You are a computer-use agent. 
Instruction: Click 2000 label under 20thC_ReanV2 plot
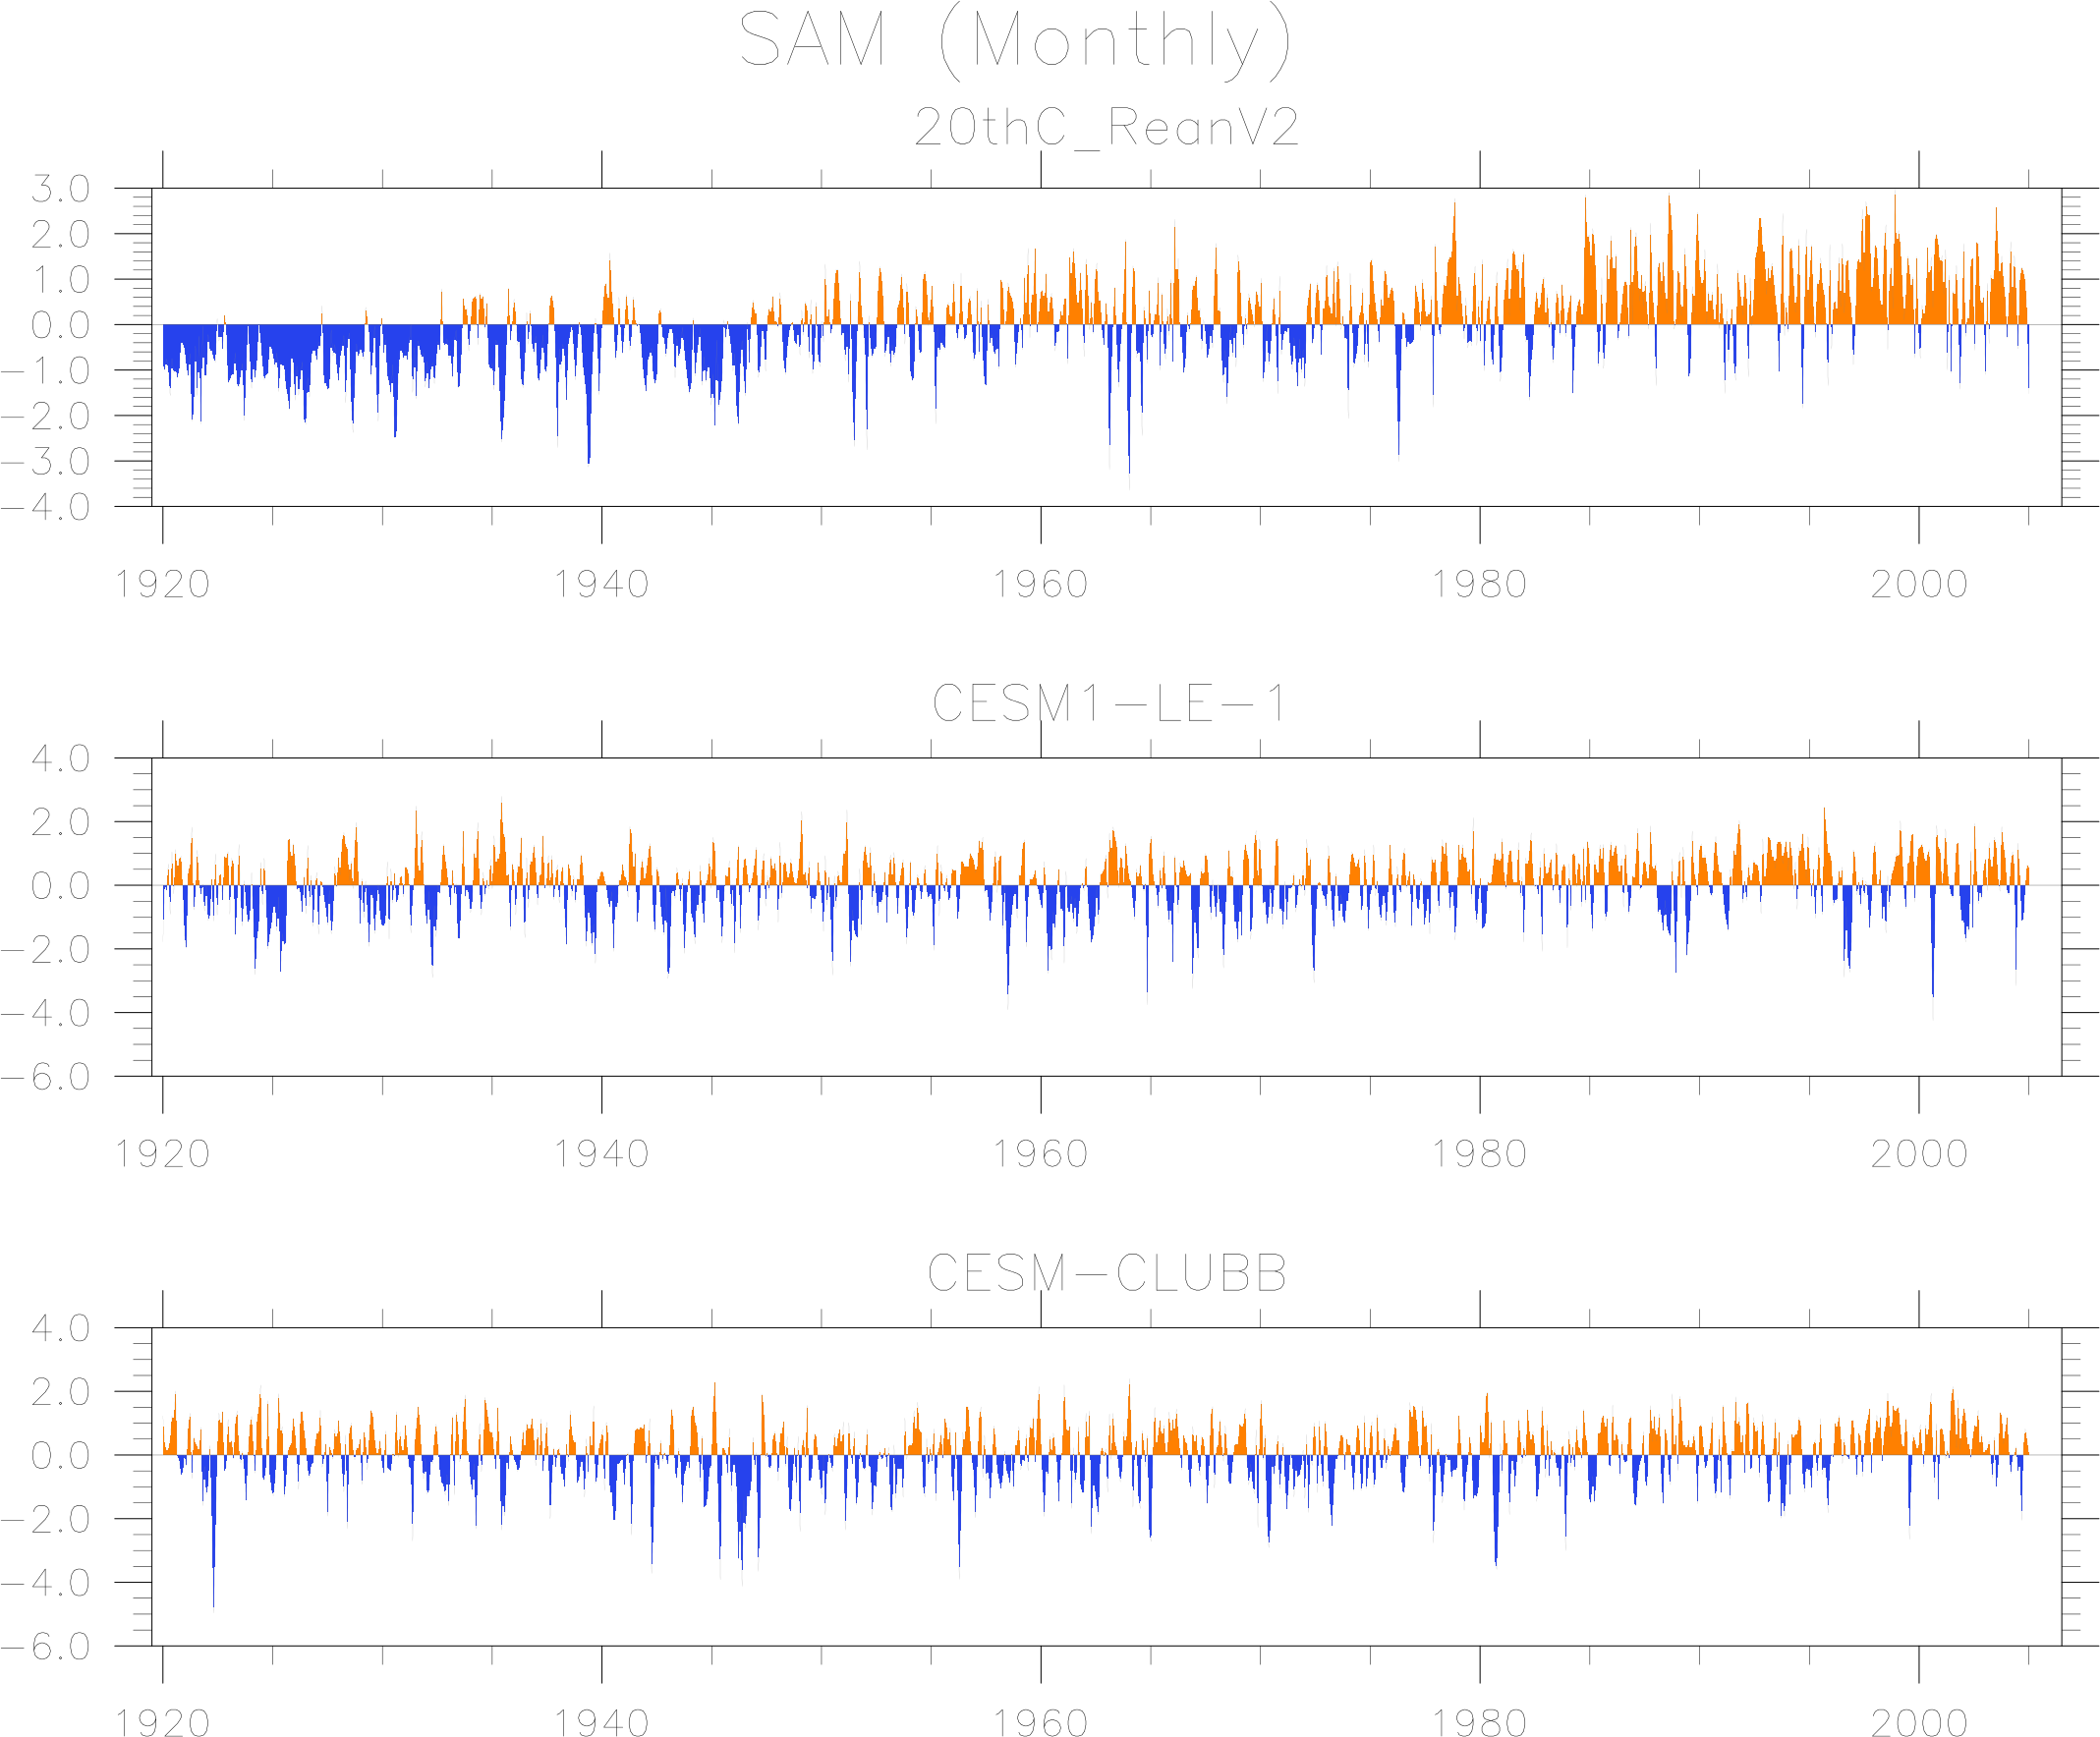coord(1918,585)
